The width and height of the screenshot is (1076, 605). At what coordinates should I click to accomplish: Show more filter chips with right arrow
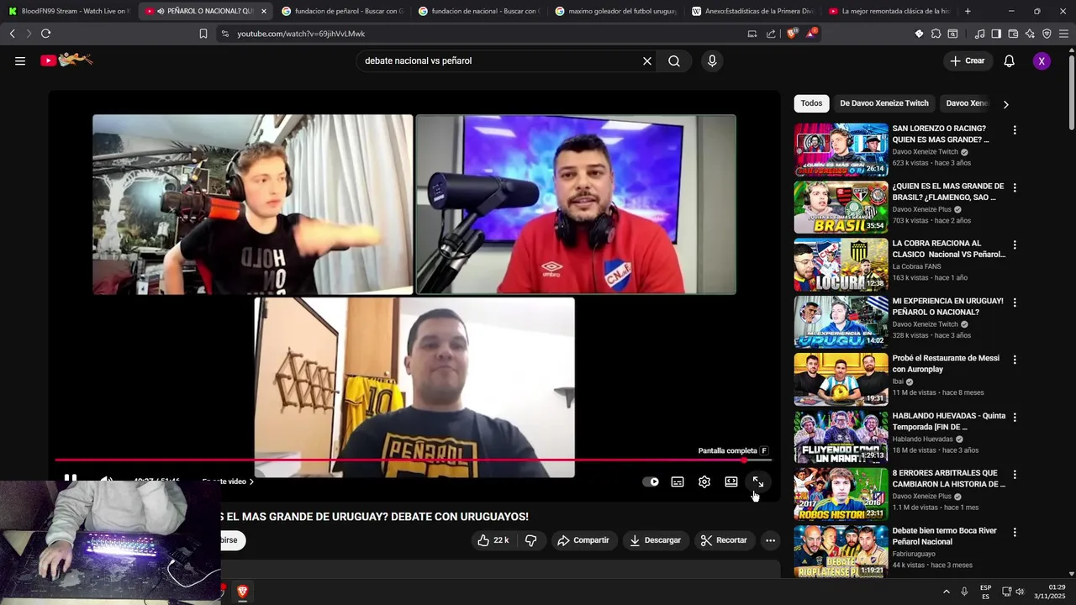[x=1005, y=104]
